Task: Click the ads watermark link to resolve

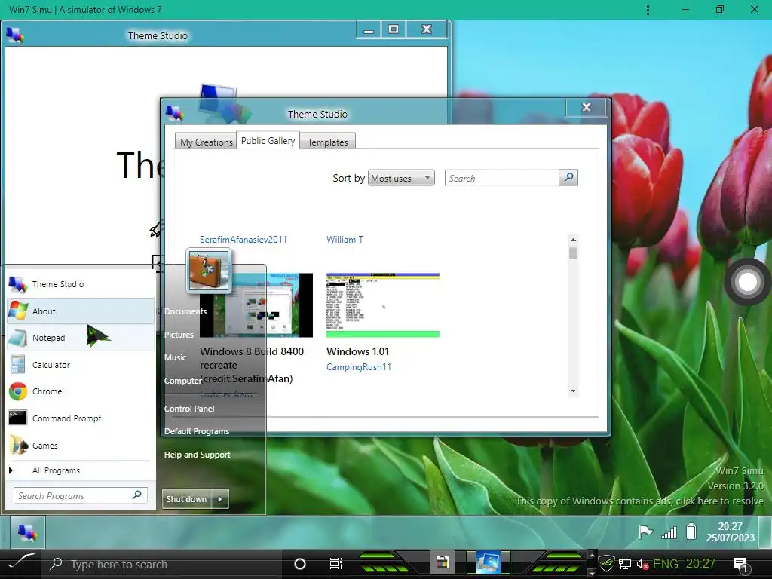Action: [x=639, y=501]
